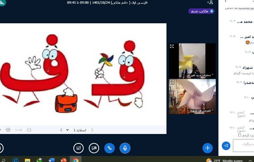Open the Mostly sunny weather widget

click(224, 161)
